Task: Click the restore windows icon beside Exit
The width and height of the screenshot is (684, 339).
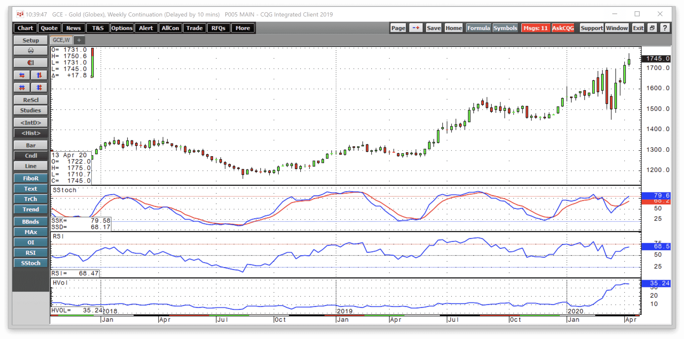Action: click(652, 28)
